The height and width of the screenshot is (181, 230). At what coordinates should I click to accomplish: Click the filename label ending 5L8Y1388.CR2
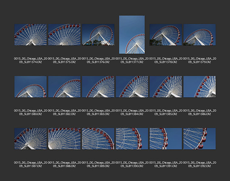(65, 164)
